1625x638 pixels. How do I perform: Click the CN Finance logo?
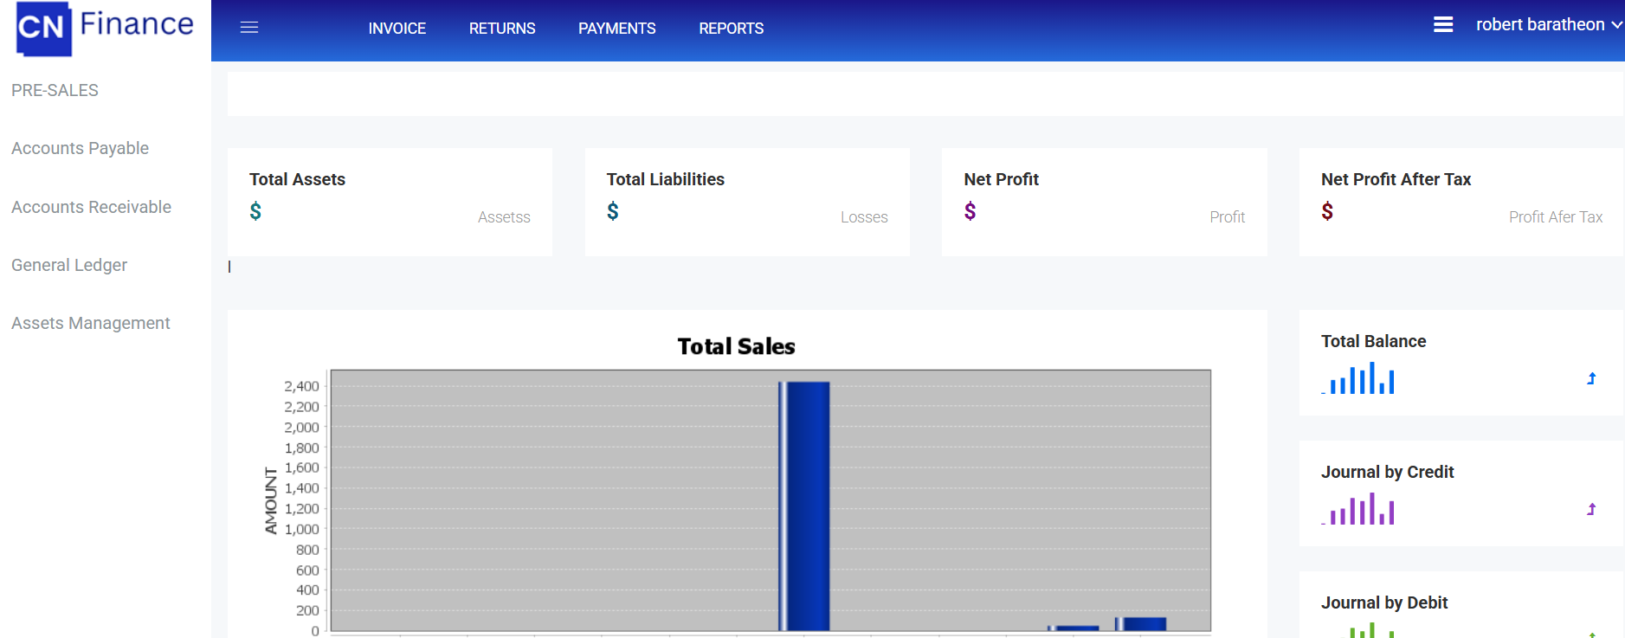(x=105, y=28)
